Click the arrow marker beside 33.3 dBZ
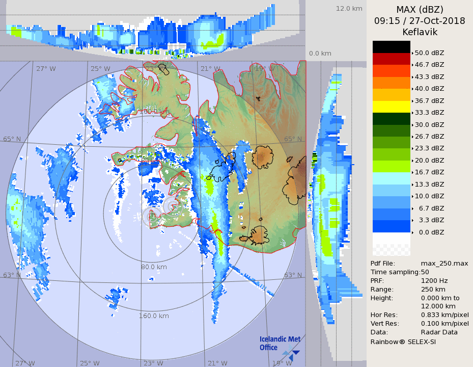473x367 pixels. tap(412, 113)
